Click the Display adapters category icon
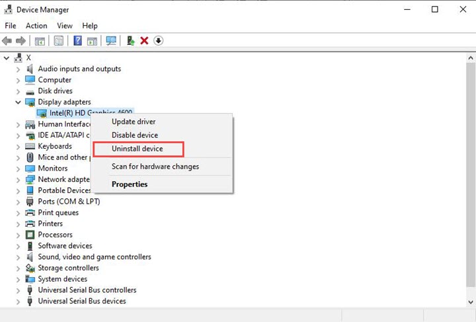Screen dimensions: 476x322 click(30, 102)
